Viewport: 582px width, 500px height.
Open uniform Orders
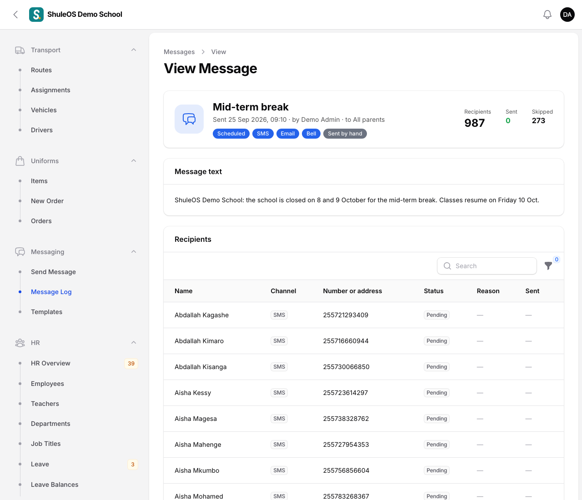click(x=41, y=221)
